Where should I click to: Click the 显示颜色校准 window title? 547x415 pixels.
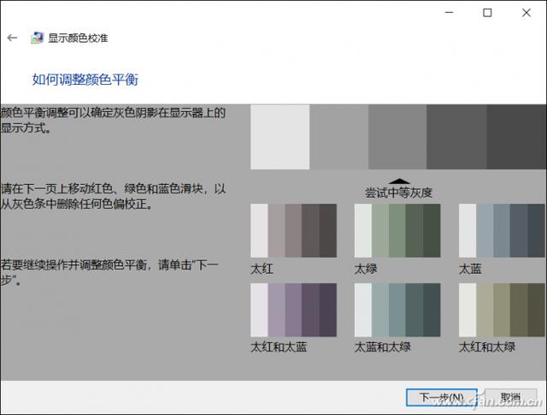click(78, 38)
